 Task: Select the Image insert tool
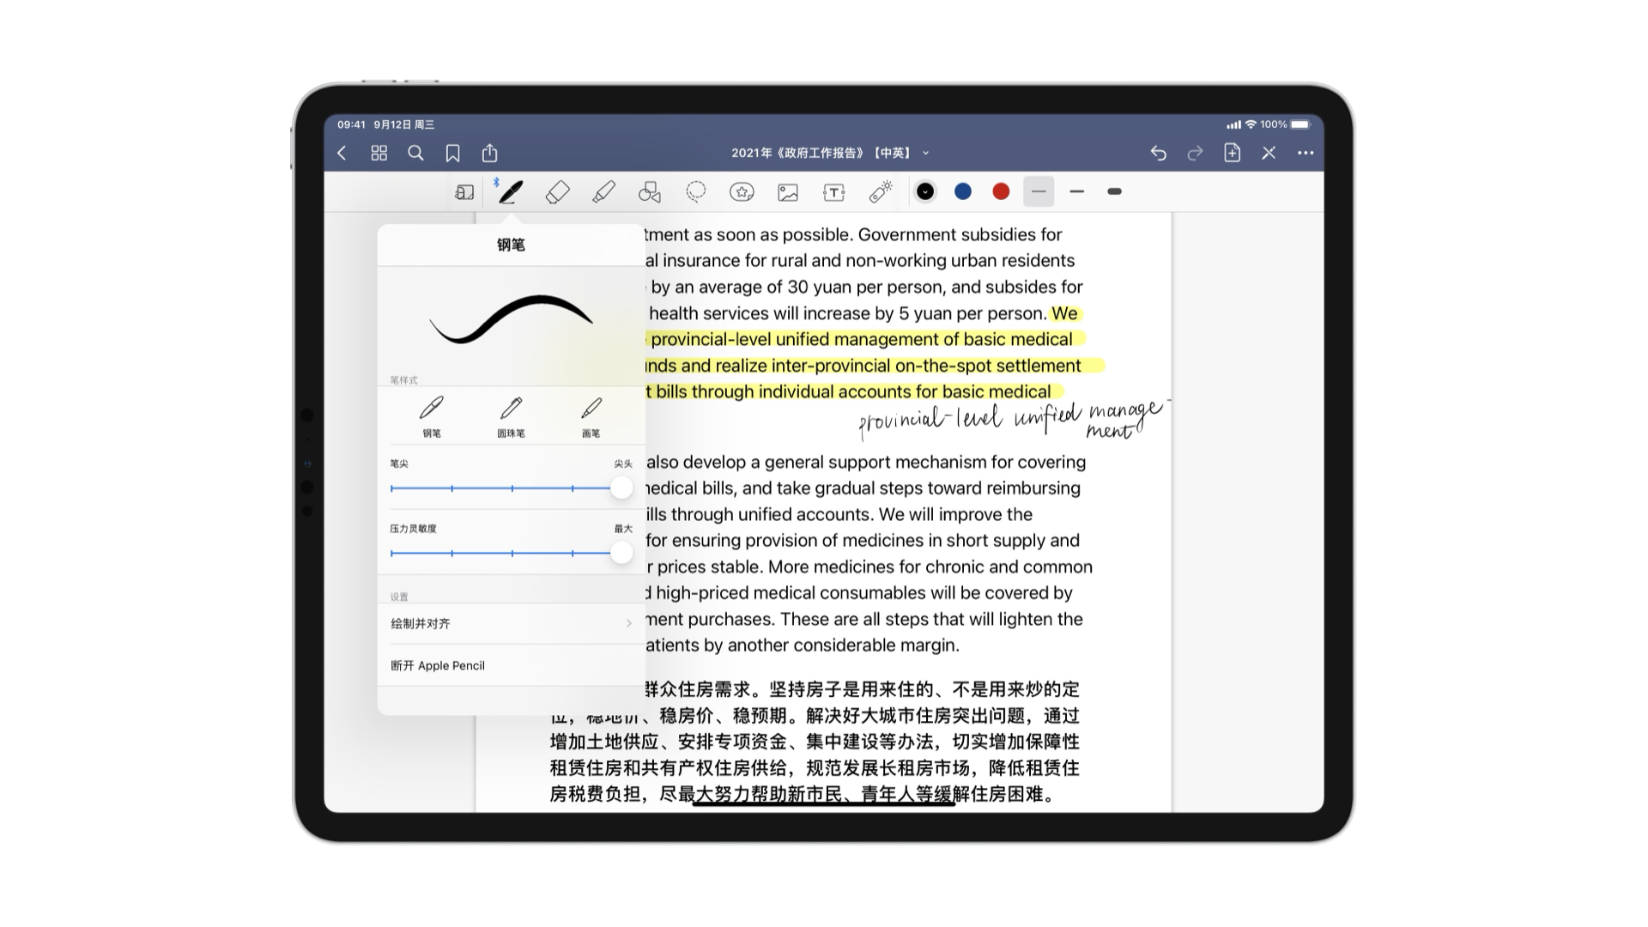click(x=788, y=192)
